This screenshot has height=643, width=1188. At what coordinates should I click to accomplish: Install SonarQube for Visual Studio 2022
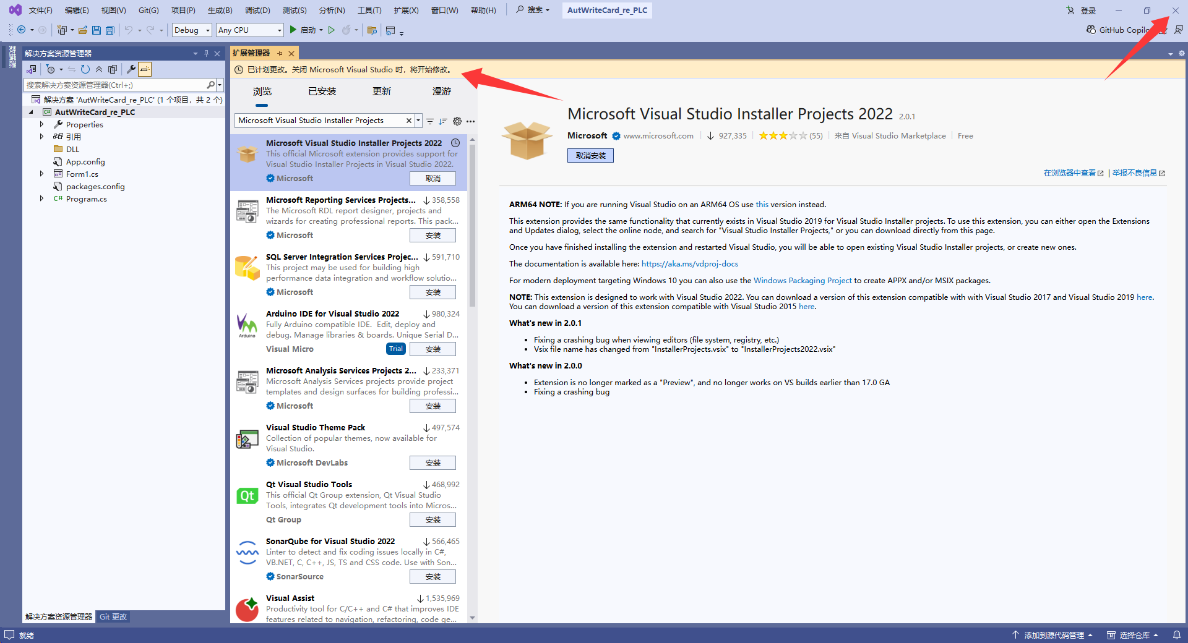[x=433, y=577]
